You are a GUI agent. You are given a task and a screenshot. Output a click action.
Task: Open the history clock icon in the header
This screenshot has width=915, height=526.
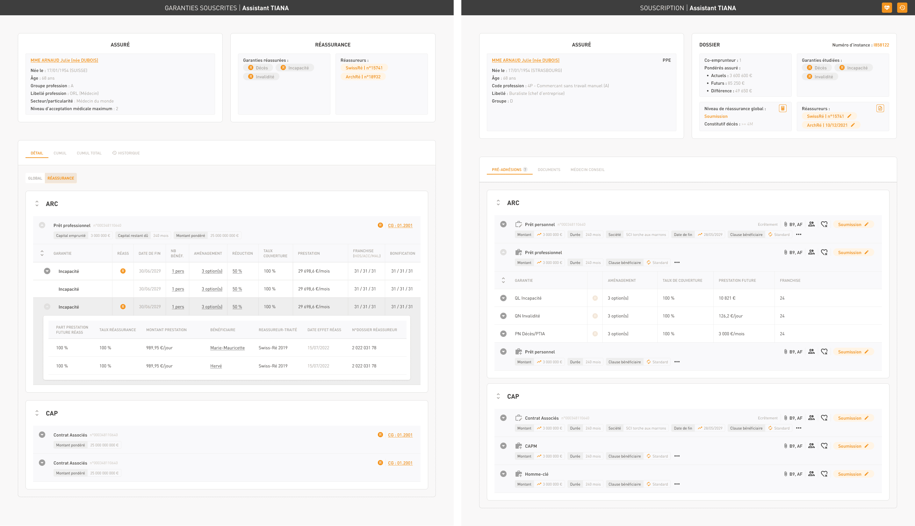[x=902, y=8]
